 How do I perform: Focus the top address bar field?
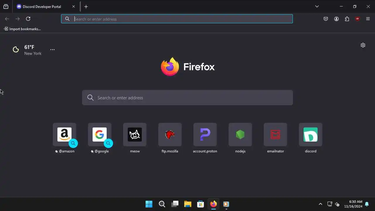pyautogui.click(x=177, y=19)
